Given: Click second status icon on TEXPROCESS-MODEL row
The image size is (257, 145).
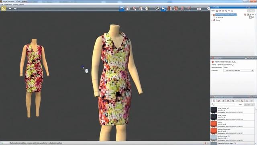Looking at the screenshot, I should (248, 14).
